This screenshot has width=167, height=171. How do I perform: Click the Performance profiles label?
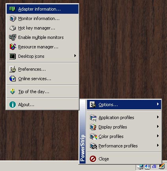click(x=118, y=146)
